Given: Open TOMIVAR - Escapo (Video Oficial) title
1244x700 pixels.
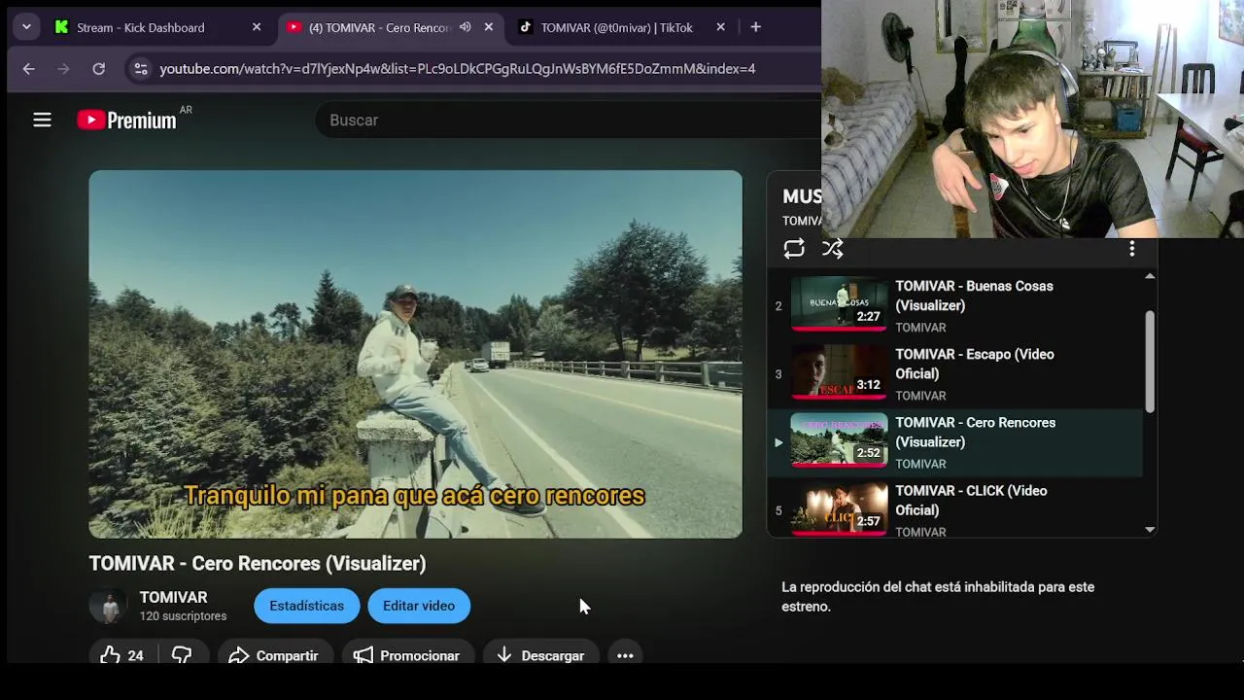Looking at the screenshot, I should coord(975,364).
